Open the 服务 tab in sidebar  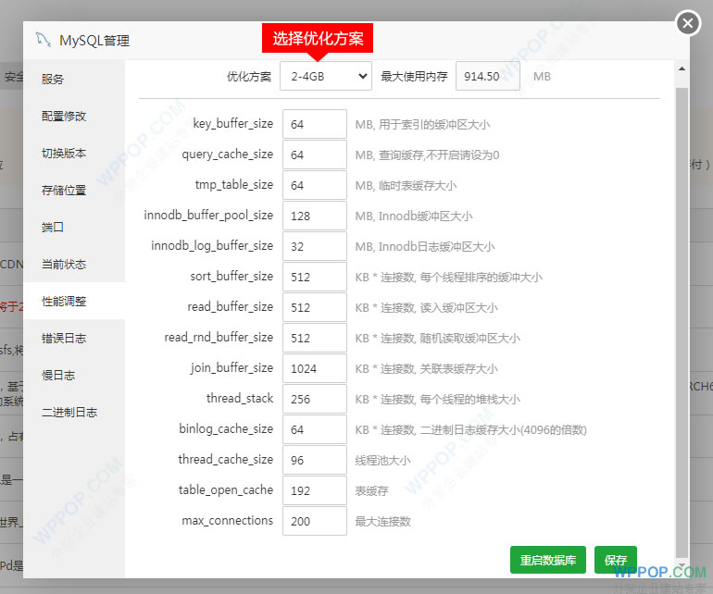(x=53, y=80)
